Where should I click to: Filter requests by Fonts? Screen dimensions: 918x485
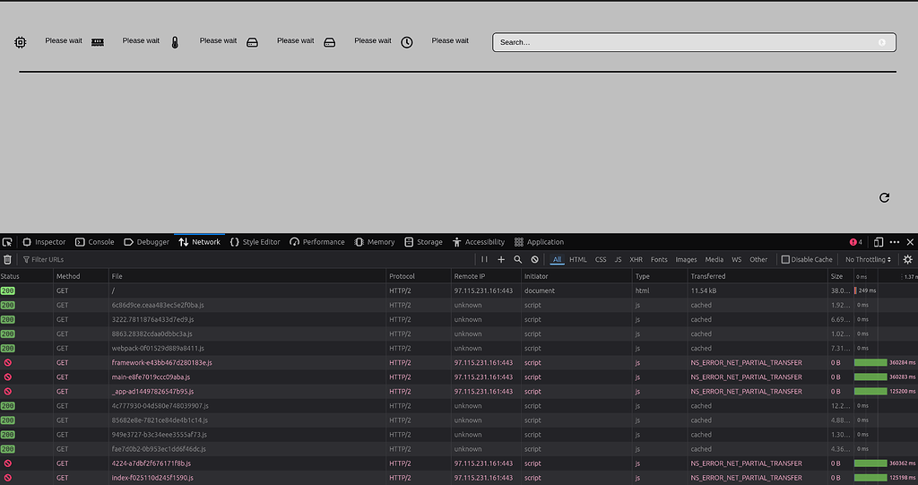pos(659,259)
